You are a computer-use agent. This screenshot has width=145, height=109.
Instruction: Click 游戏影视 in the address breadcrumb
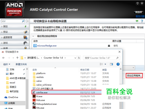[33, 58]
